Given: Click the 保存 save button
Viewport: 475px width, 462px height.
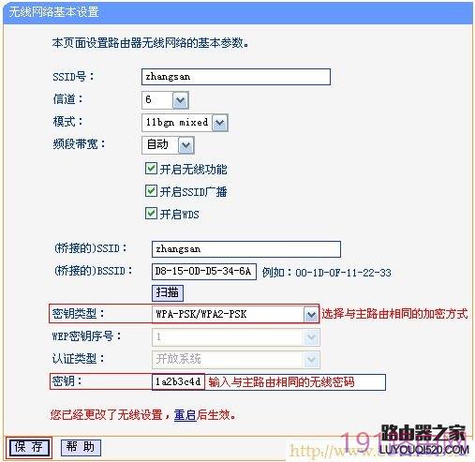Looking at the screenshot, I should point(28,447).
